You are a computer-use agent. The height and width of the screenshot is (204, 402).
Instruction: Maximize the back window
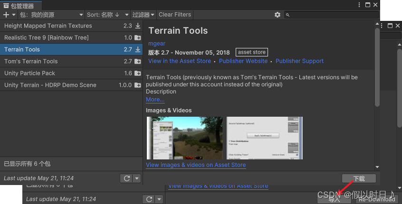pos(390,26)
